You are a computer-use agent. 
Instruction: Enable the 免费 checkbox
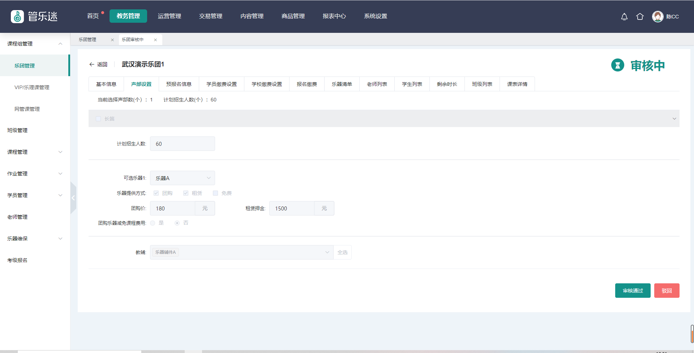pyautogui.click(x=215, y=193)
